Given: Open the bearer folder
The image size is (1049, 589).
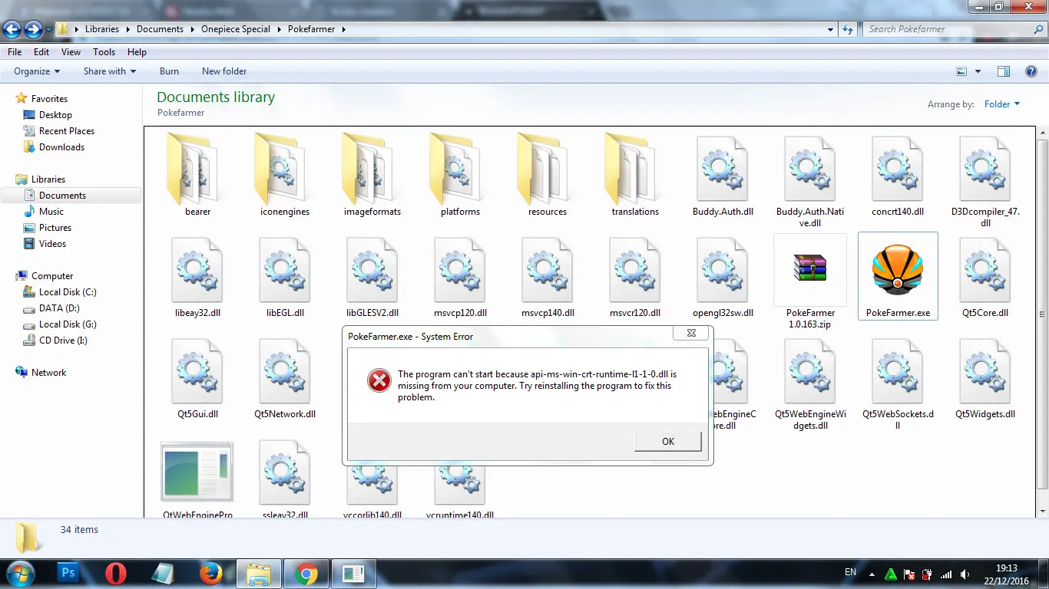Looking at the screenshot, I should click(x=197, y=176).
